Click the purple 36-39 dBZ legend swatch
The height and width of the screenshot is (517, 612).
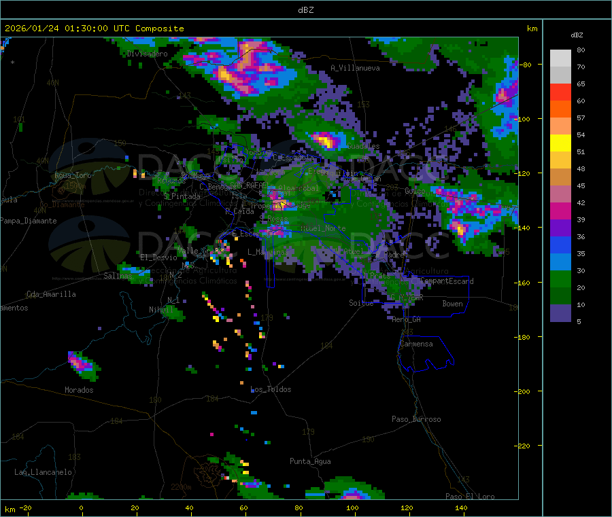pyautogui.click(x=560, y=228)
